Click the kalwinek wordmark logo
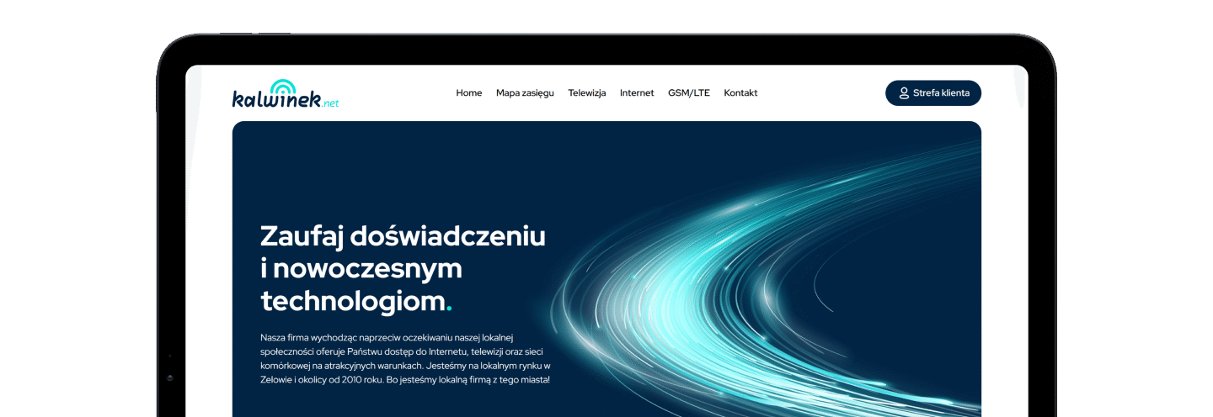Viewport: 1213px width, 417px height. 276,100
